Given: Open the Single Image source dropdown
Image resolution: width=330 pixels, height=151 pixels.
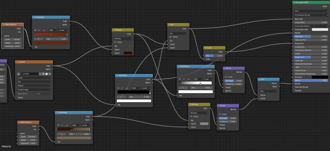Looking at the screenshot, I should pos(34,89).
